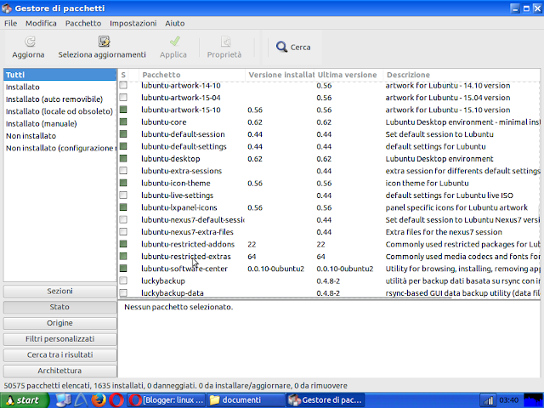
Task: Select Installato (auto removibile) filter
Action: click(x=60, y=99)
